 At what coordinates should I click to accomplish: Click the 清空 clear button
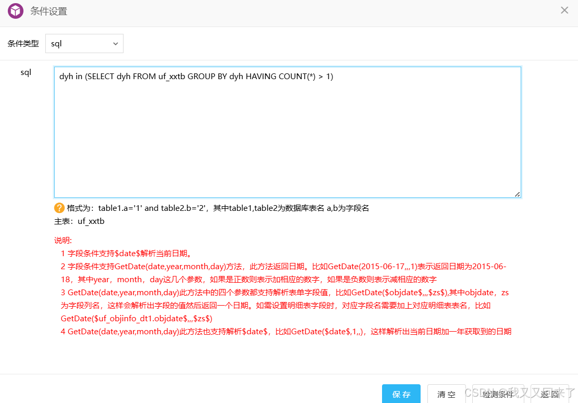click(446, 394)
